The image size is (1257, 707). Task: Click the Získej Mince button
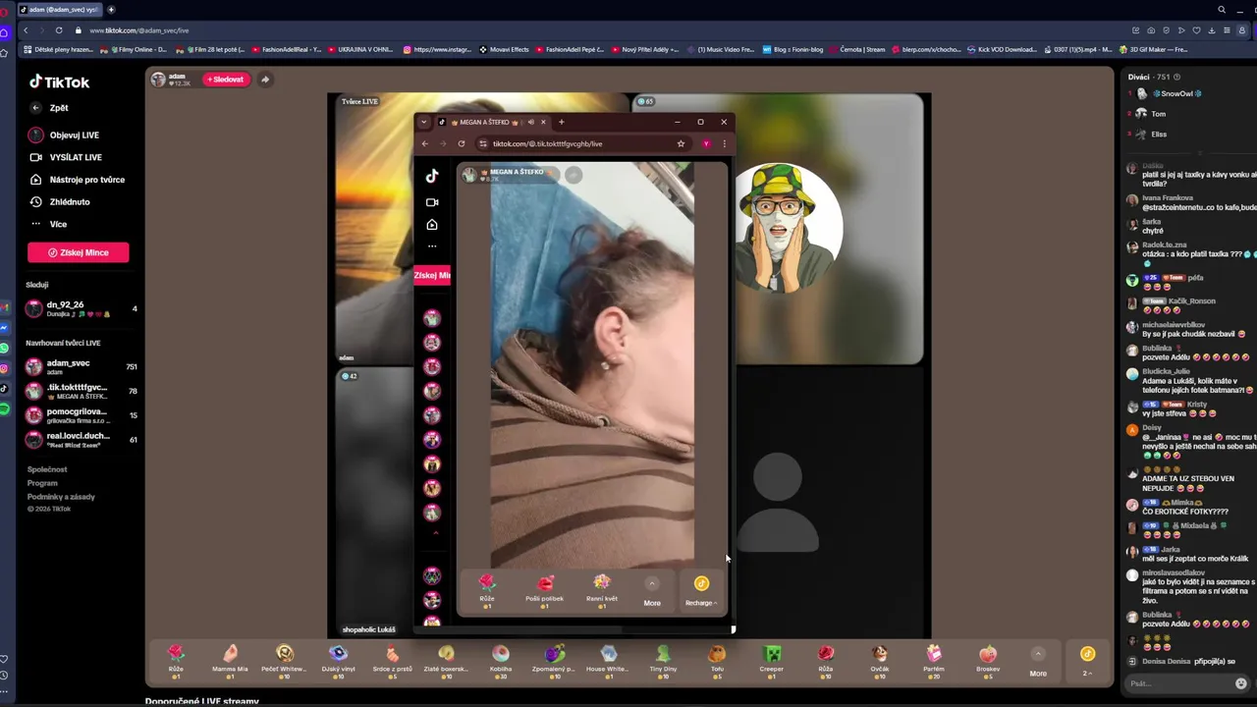tap(79, 252)
